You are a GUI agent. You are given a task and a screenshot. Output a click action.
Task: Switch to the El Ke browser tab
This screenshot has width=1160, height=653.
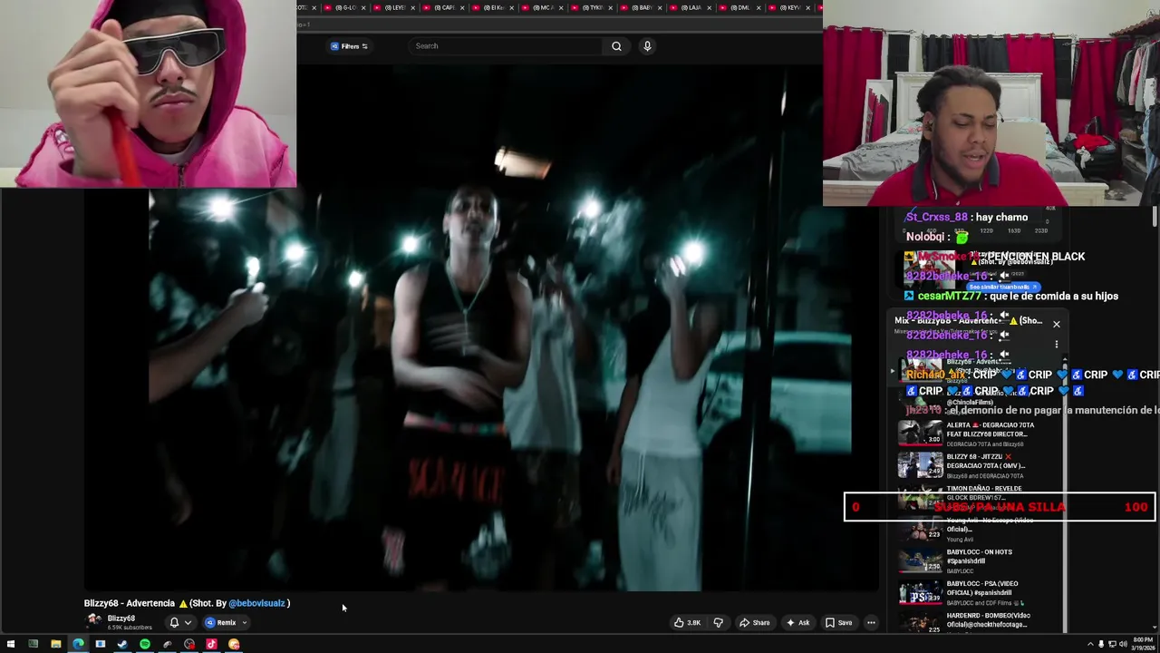point(494,8)
